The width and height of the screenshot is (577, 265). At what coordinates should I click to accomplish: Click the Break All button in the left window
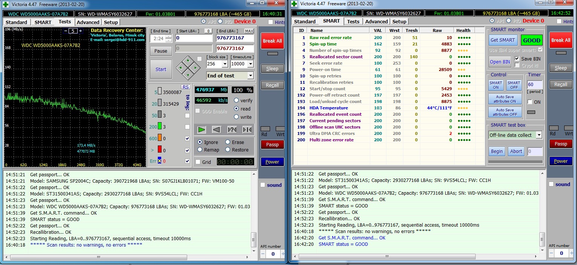(272, 41)
